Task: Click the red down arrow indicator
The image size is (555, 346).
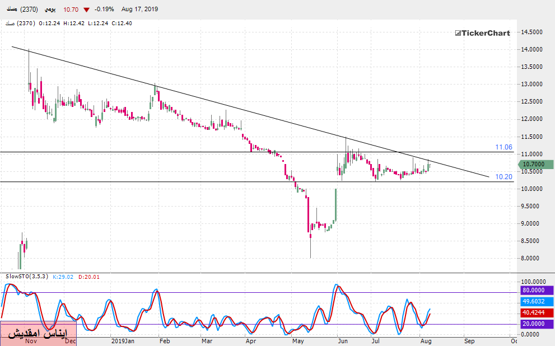Action: tap(86, 10)
